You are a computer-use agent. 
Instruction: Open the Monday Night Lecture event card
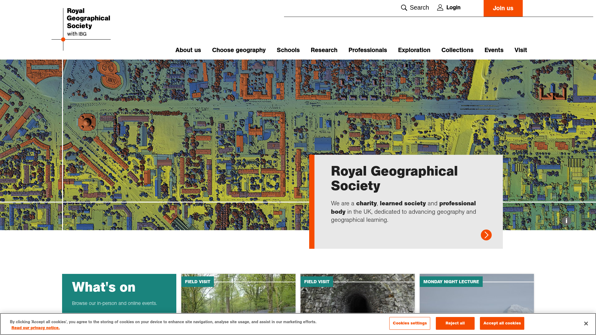pyautogui.click(x=477, y=293)
